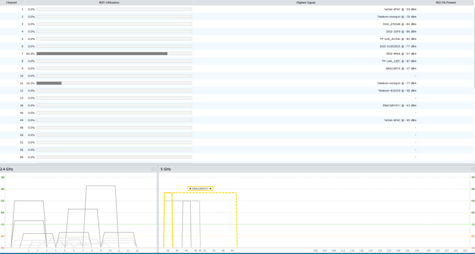Select channel number 56 in the table

coord(21,150)
